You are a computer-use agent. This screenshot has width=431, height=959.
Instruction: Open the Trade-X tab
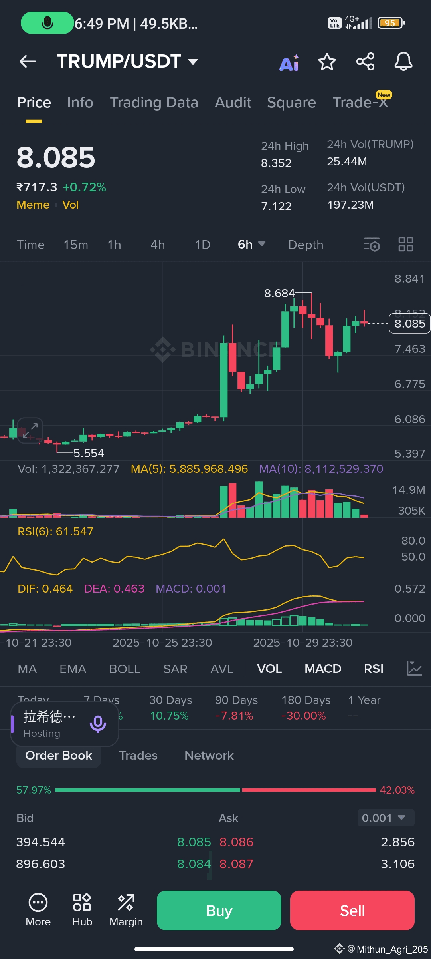pyautogui.click(x=360, y=103)
